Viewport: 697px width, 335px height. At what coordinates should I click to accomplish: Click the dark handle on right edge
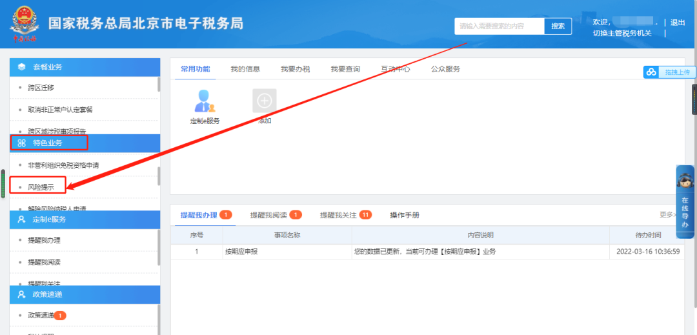[694, 99]
